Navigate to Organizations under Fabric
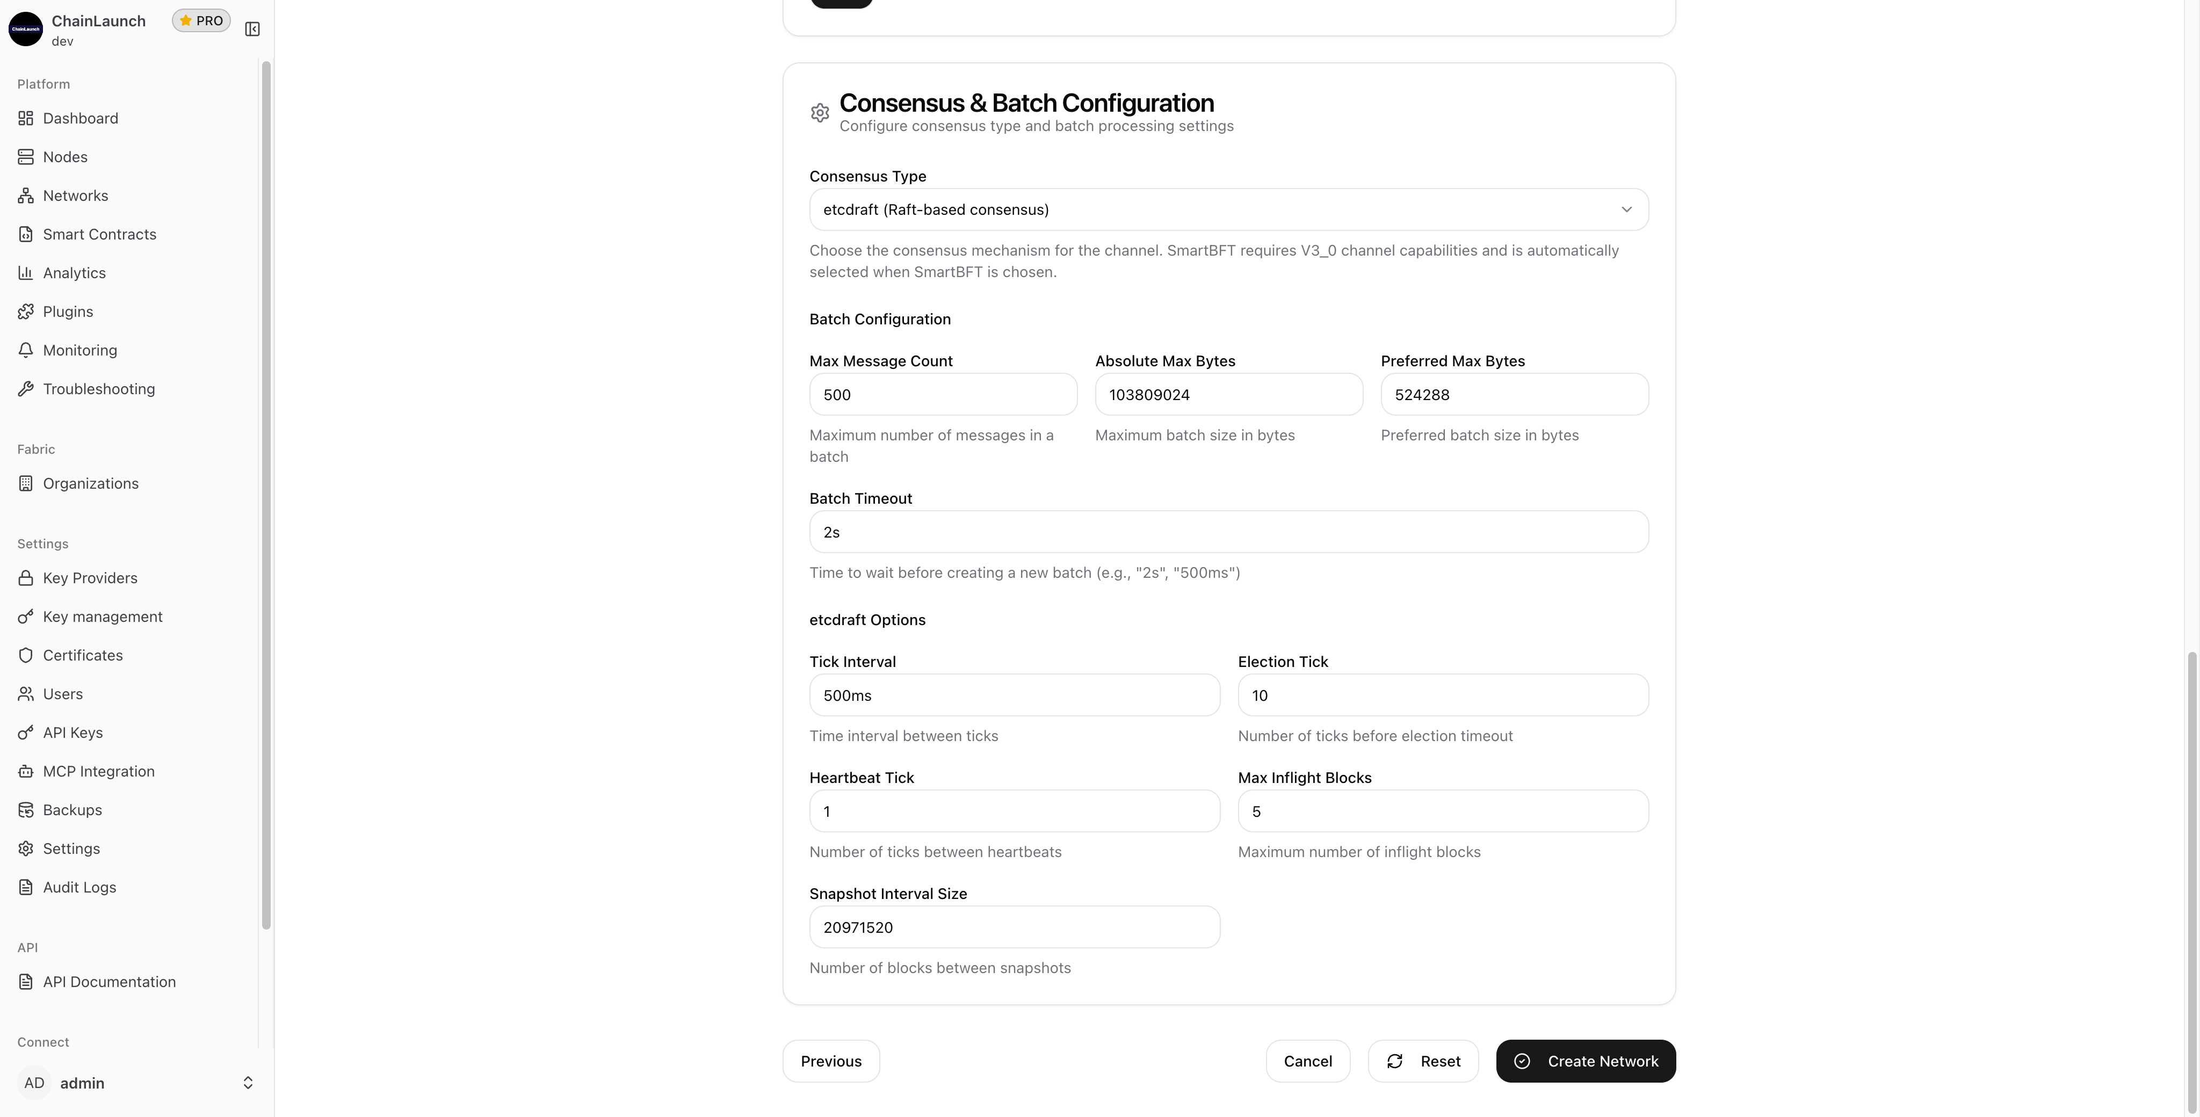 pyautogui.click(x=91, y=483)
